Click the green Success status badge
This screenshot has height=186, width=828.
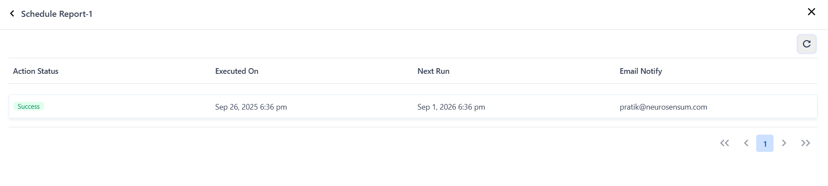(29, 107)
